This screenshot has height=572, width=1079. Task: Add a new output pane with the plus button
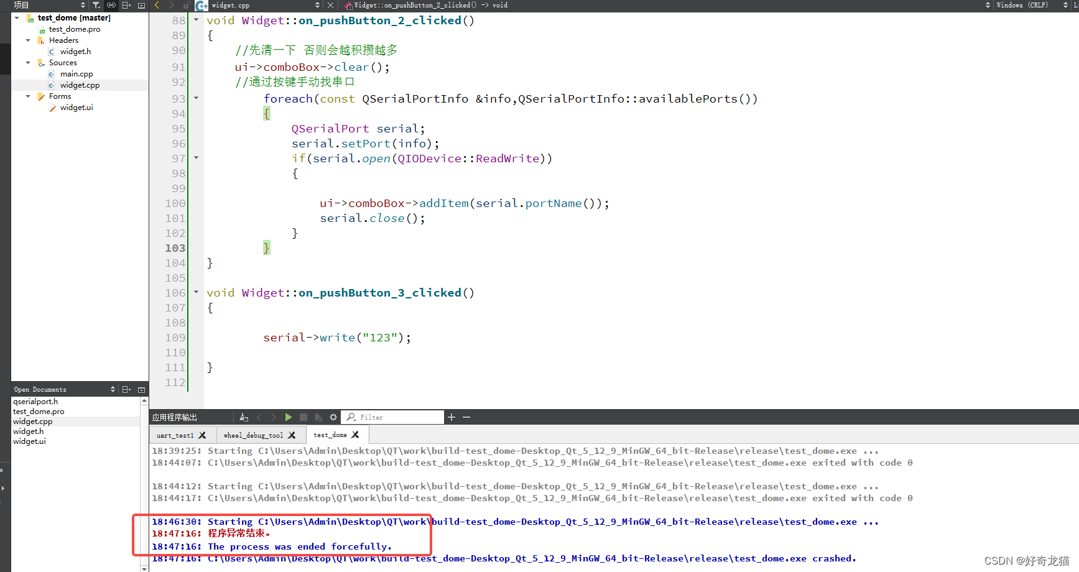click(452, 417)
